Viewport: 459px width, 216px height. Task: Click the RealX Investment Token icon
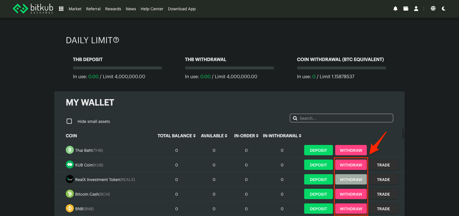pyautogui.click(x=70, y=179)
